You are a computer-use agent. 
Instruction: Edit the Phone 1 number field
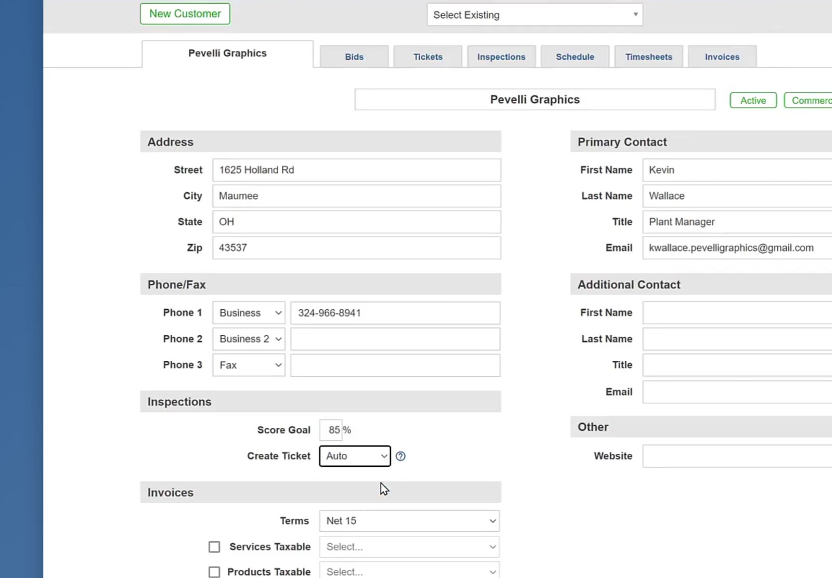(395, 313)
